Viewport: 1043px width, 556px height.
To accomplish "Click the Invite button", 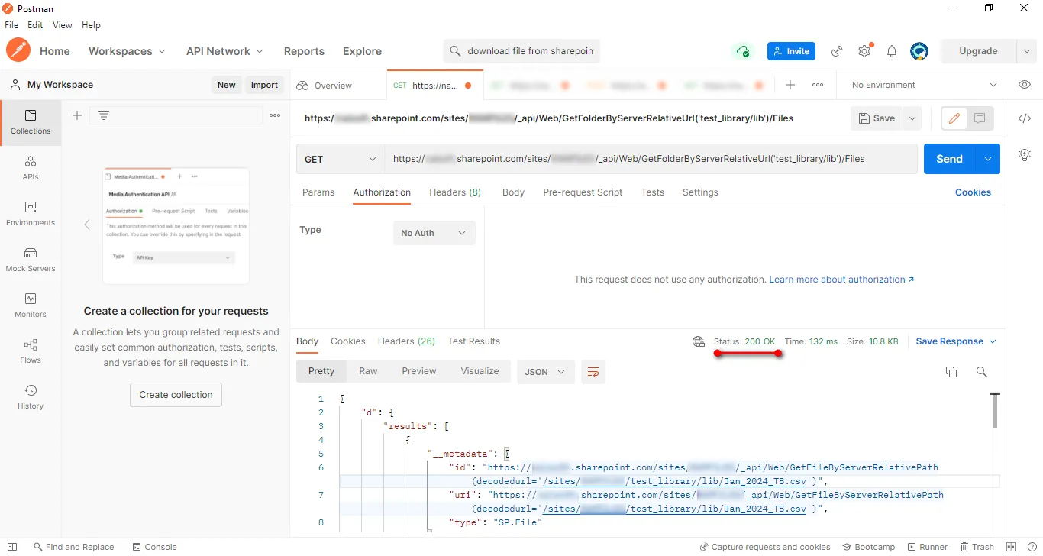I will click(x=791, y=51).
